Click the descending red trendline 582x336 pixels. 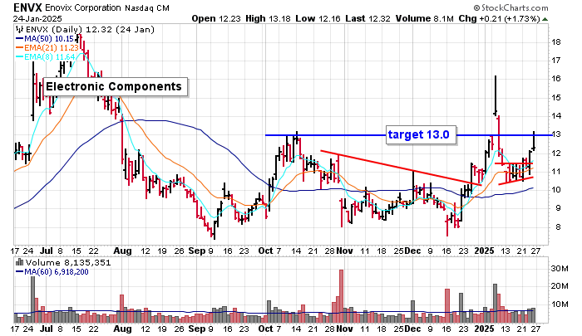pos(401,168)
